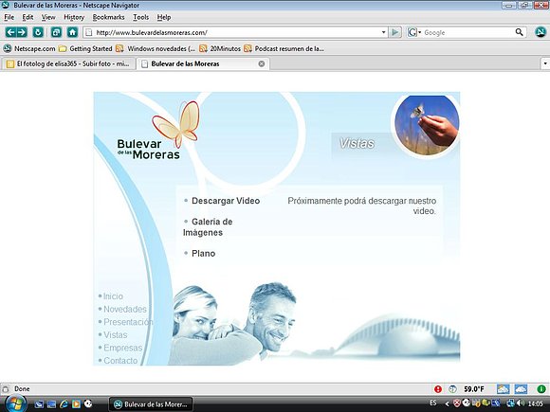Open the Galeria de Imágenes link

point(208,227)
